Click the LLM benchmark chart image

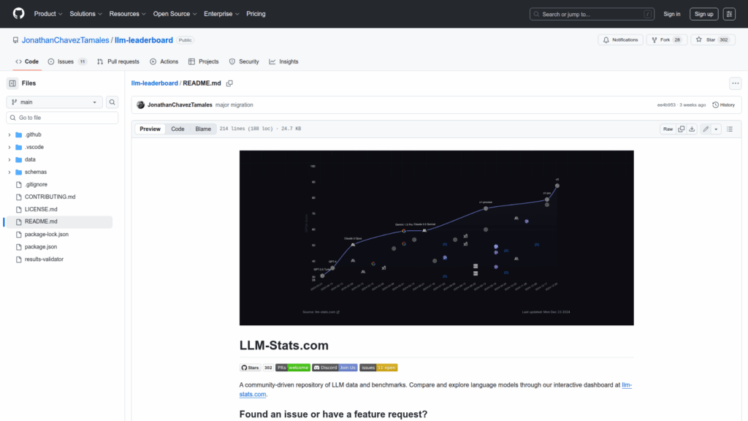[x=436, y=238]
